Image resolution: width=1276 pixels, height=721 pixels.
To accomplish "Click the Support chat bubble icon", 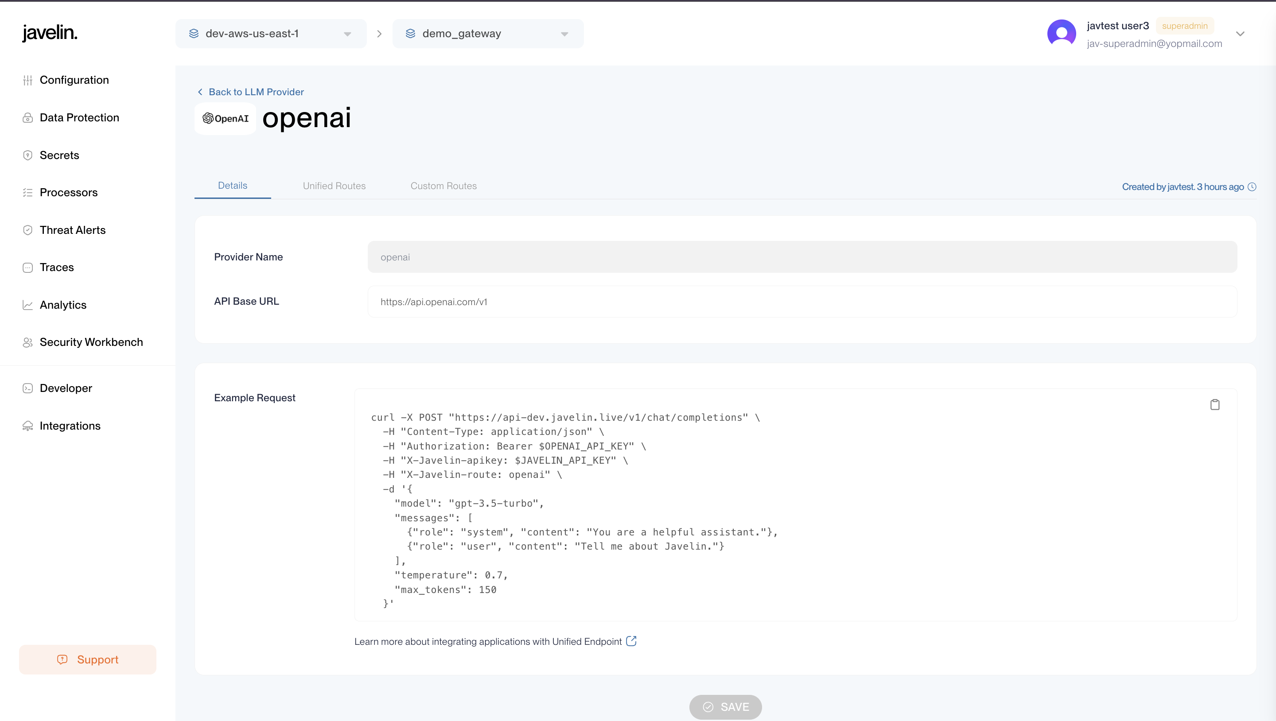I will tap(62, 659).
